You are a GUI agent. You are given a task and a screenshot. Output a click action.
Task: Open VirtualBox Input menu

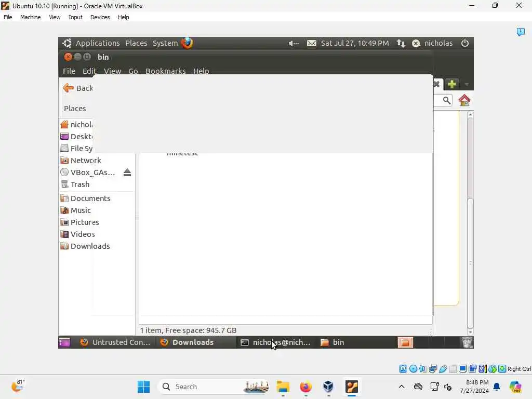click(75, 17)
